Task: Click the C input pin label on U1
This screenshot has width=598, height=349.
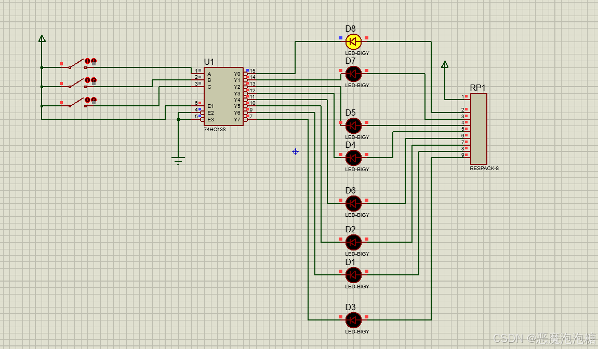Action: [209, 87]
